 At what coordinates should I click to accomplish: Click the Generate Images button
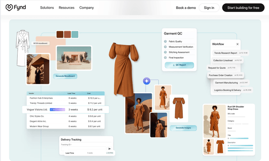(x=183, y=128)
